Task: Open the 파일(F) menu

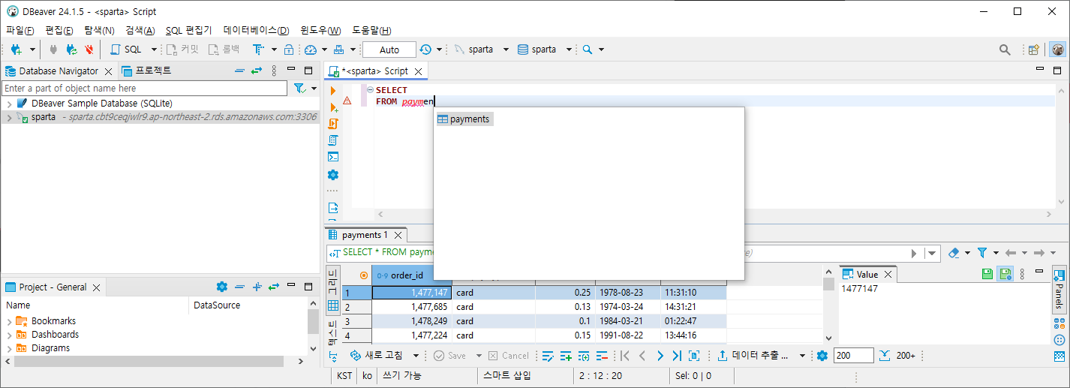Action: pos(20,31)
